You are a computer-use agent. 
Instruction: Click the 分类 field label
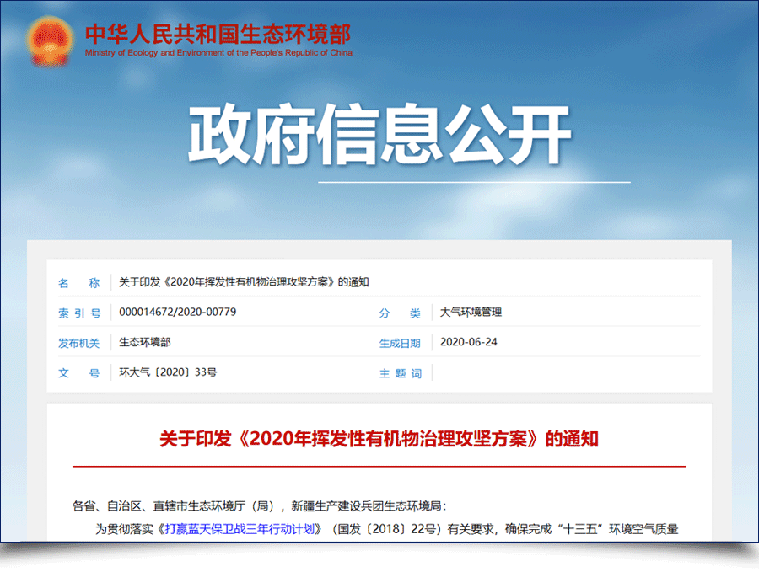point(400,313)
